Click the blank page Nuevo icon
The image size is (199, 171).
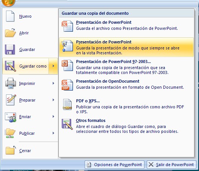tap(10, 16)
